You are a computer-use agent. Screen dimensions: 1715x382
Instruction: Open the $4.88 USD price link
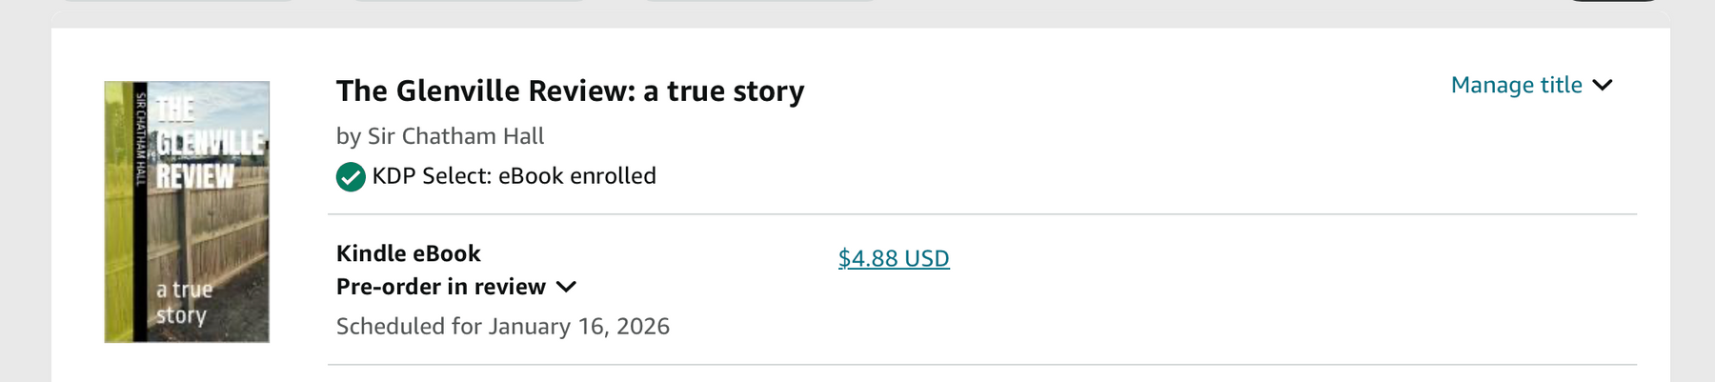pos(894,258)
